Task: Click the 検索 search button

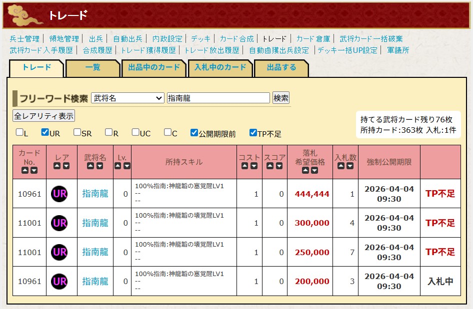Action: (281, 98)
